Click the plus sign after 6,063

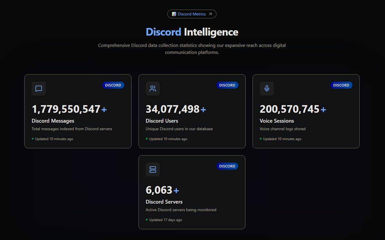click(x=176, y=191)
